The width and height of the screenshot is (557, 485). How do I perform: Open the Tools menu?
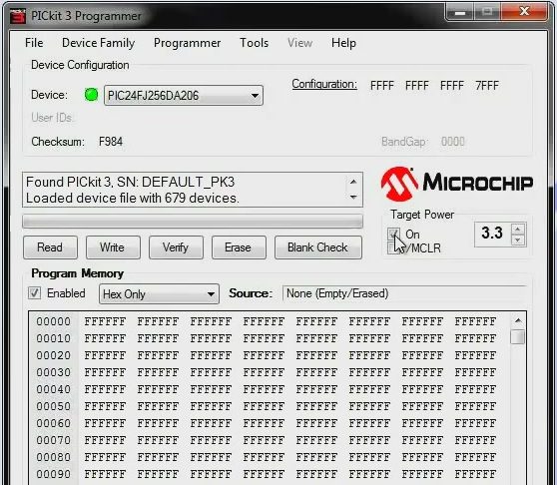coord(254,43)
